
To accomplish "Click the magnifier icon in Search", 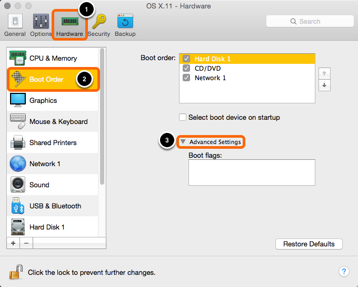I will click(293, 21).
